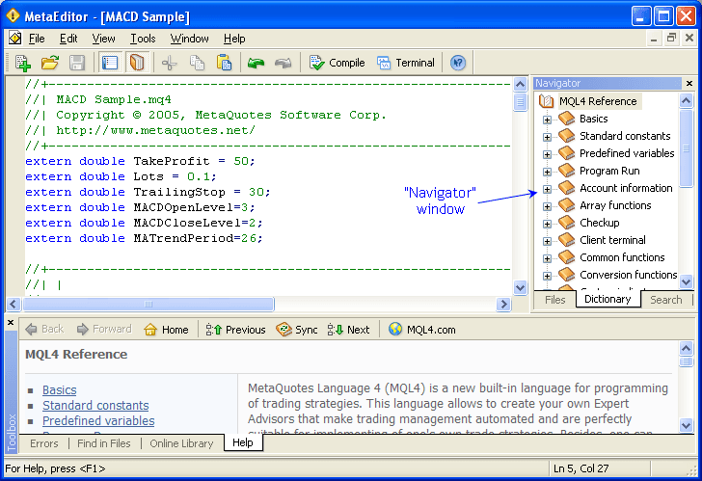Open the MQL4.com link button
This screenshot has width=702, height=481.
[421, 330]
